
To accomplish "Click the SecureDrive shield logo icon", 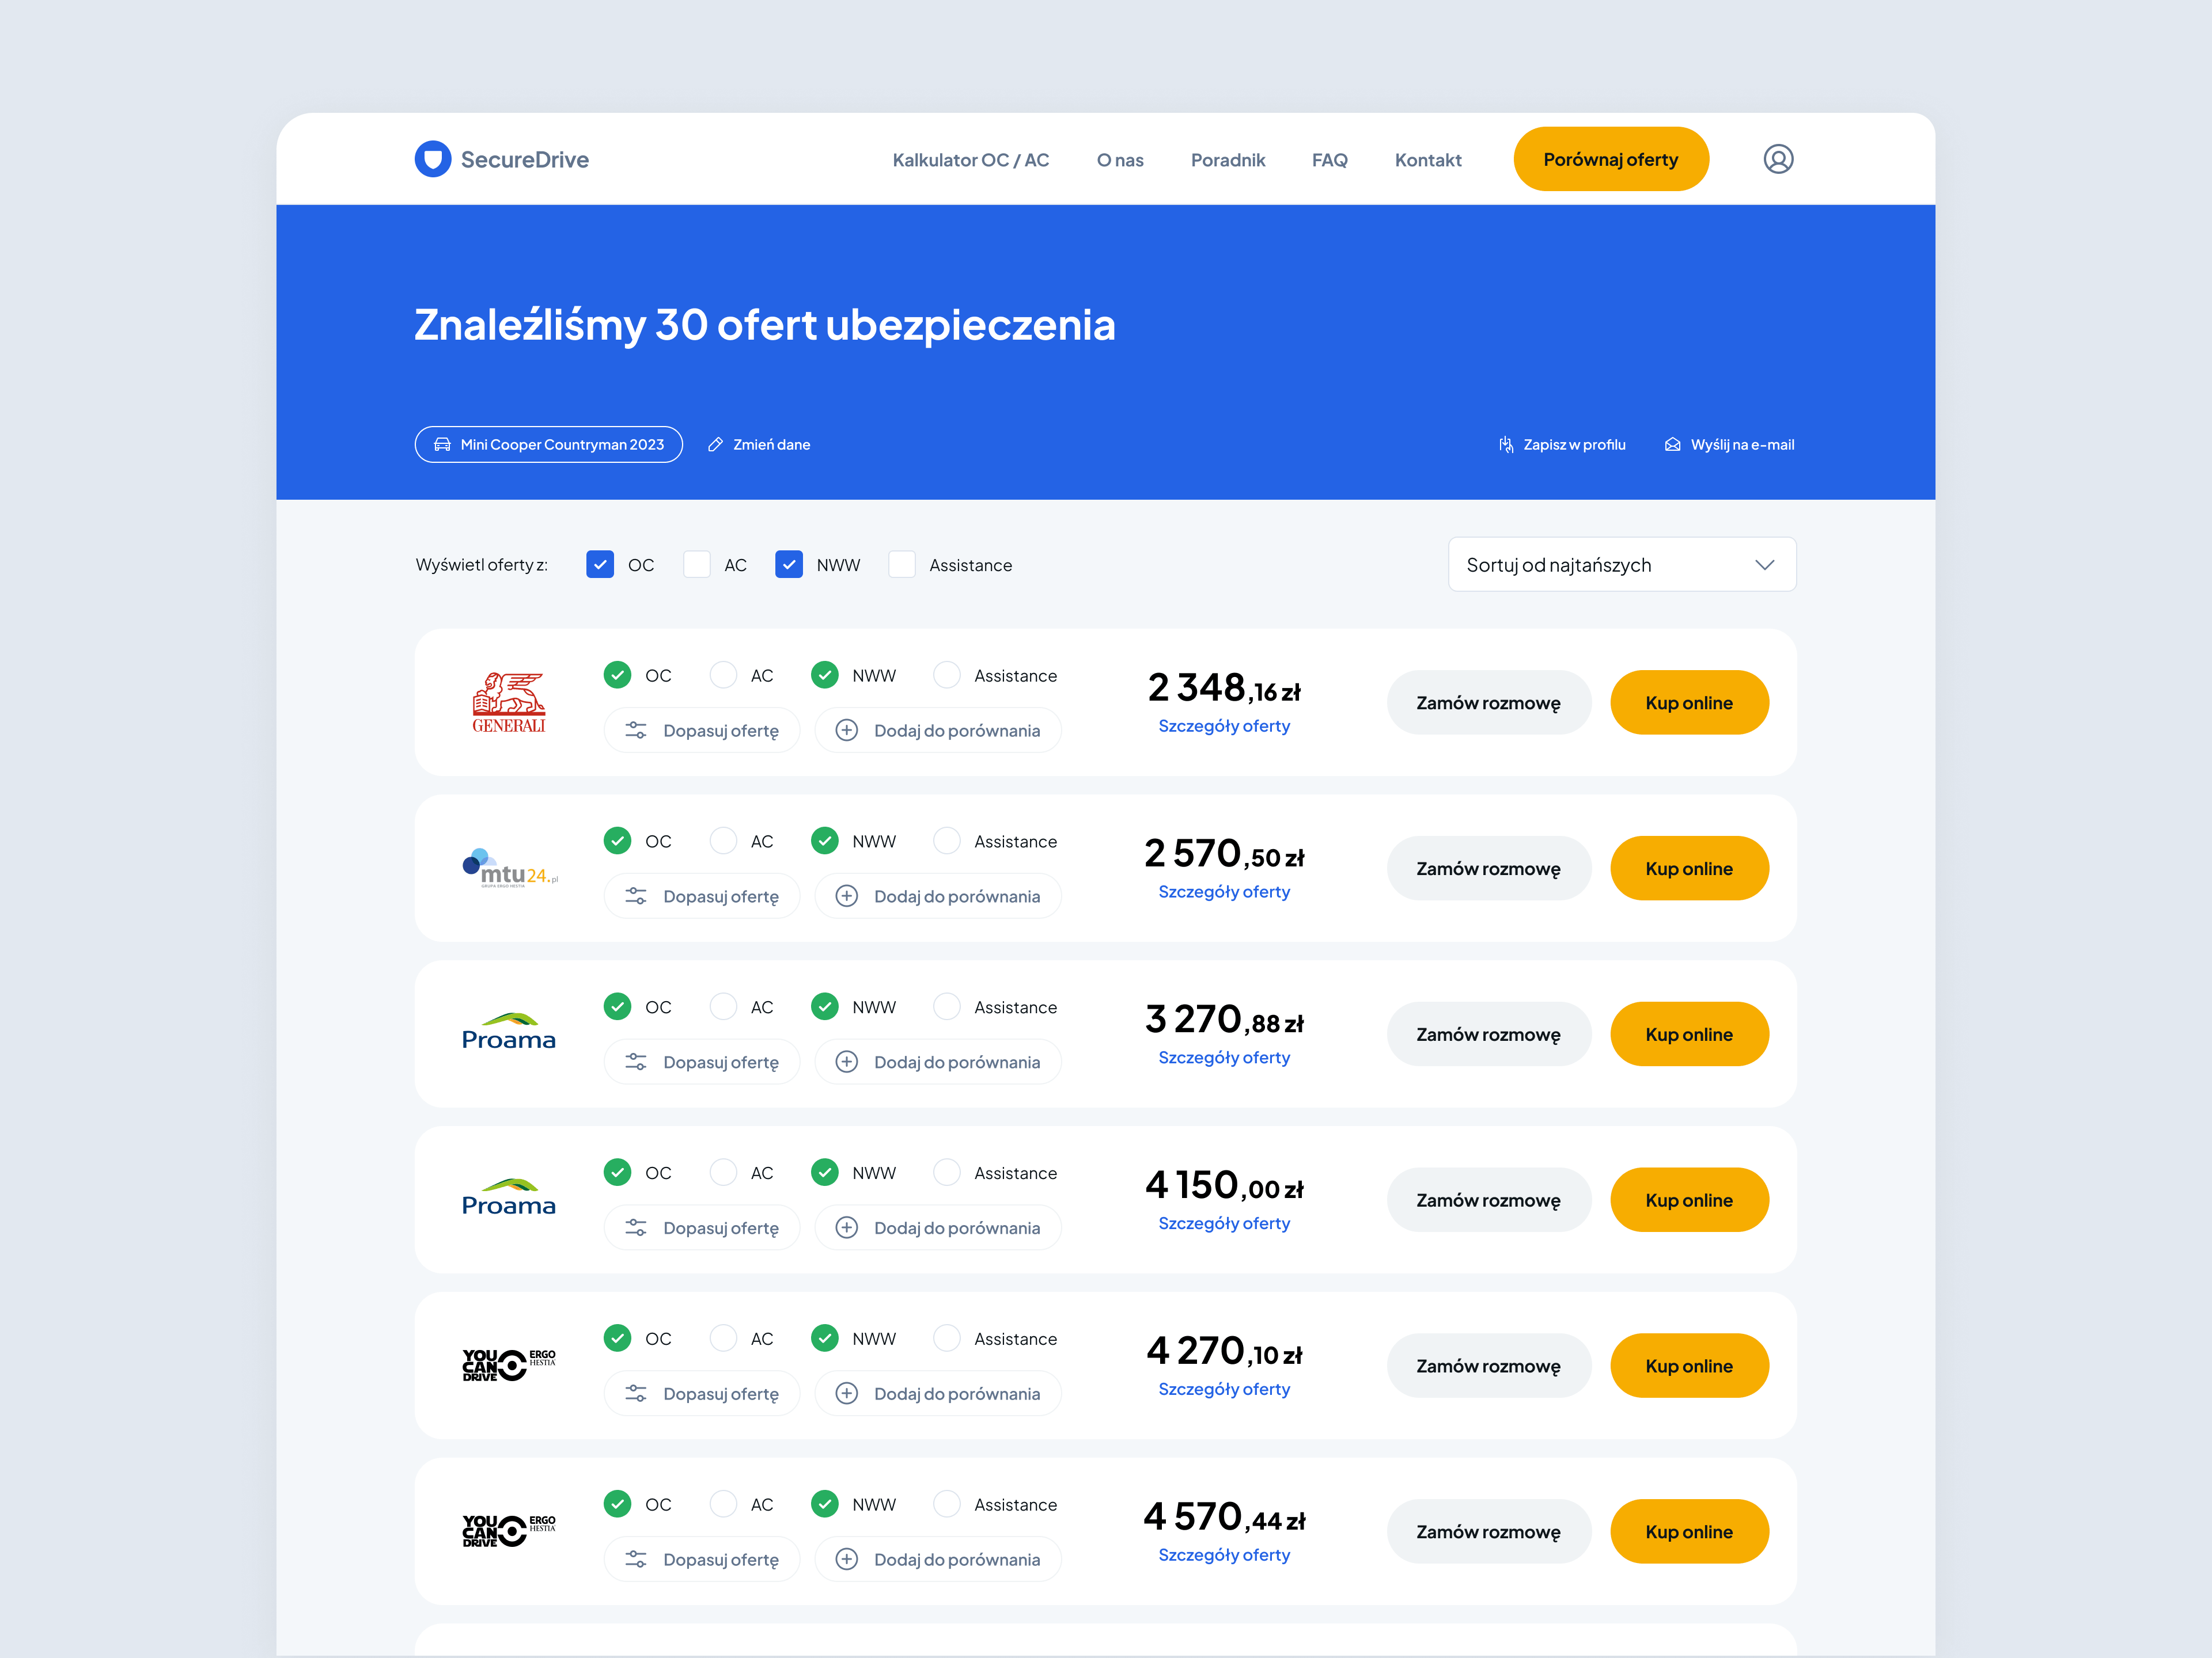I will pos(432,159).
